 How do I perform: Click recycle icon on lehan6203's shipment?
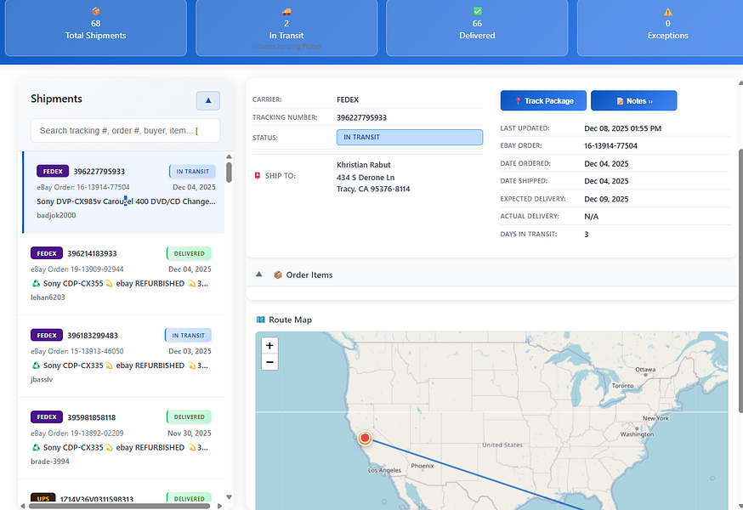[36, 283]
